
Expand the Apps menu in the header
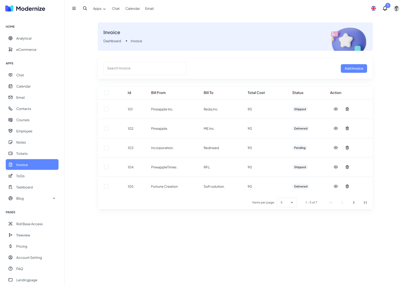pyautogui.click(x=99, y=9)
